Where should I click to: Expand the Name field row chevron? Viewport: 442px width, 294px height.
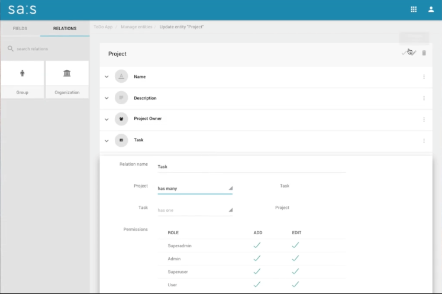(x=107, y=77)
